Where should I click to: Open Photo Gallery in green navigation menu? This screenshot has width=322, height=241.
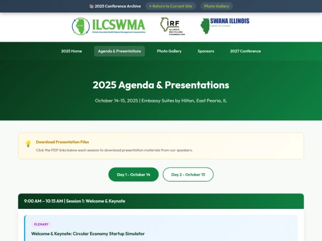[x=169, y=51]
